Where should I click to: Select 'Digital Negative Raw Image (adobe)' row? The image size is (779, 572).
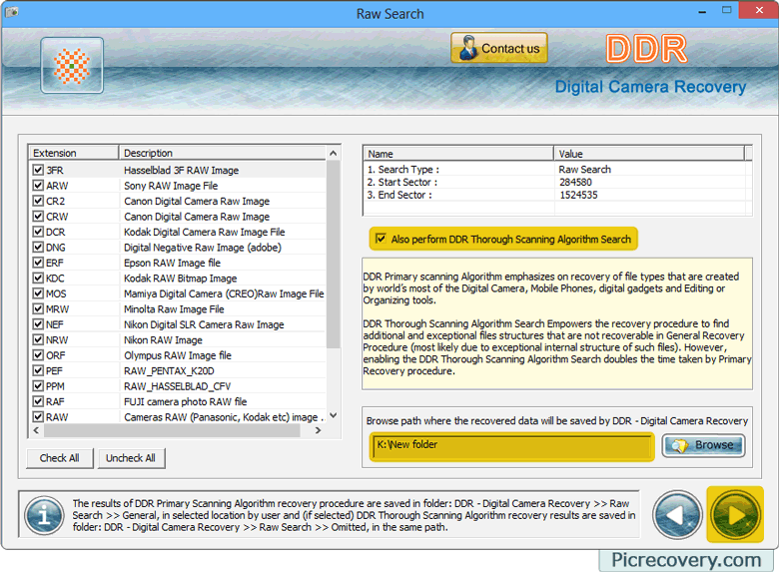178,248
